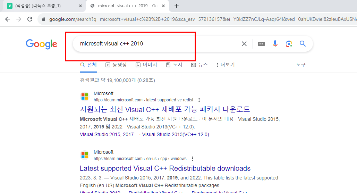Open the on-screen keyboard input tool
This screenshot has width=357, height=193.
[x=261, y=44]
